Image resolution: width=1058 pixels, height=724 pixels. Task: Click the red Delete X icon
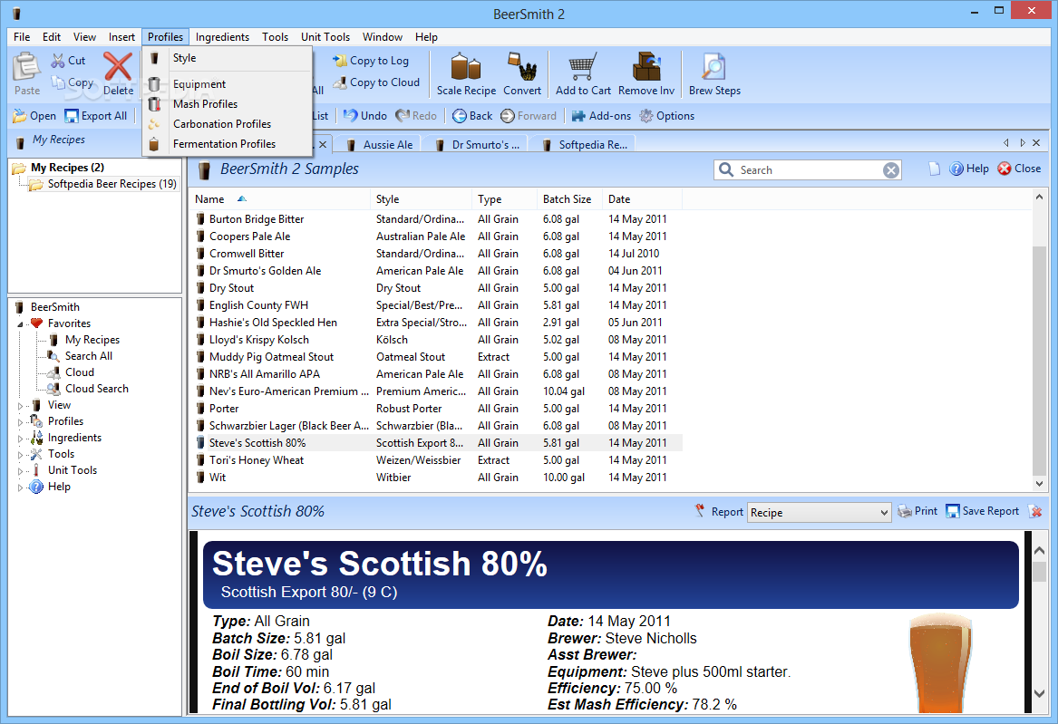(x=118, y=67)
